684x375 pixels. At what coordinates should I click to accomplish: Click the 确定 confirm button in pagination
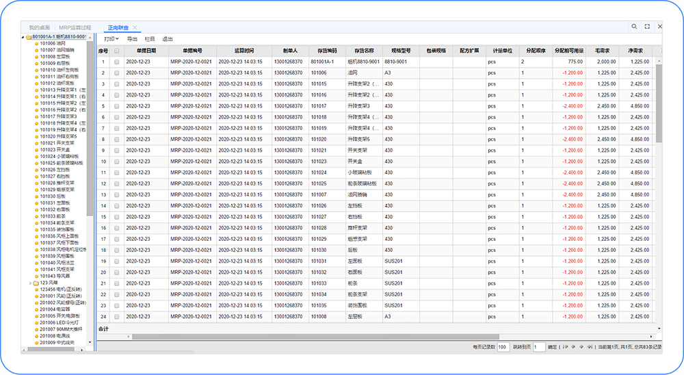tap(552, 347)
